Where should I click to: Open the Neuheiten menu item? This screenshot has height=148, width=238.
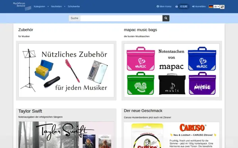(x=56, y=6)
